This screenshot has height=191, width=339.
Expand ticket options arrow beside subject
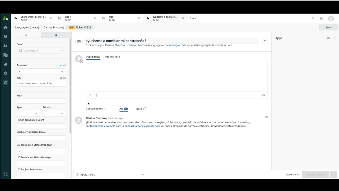coord(265,40)
